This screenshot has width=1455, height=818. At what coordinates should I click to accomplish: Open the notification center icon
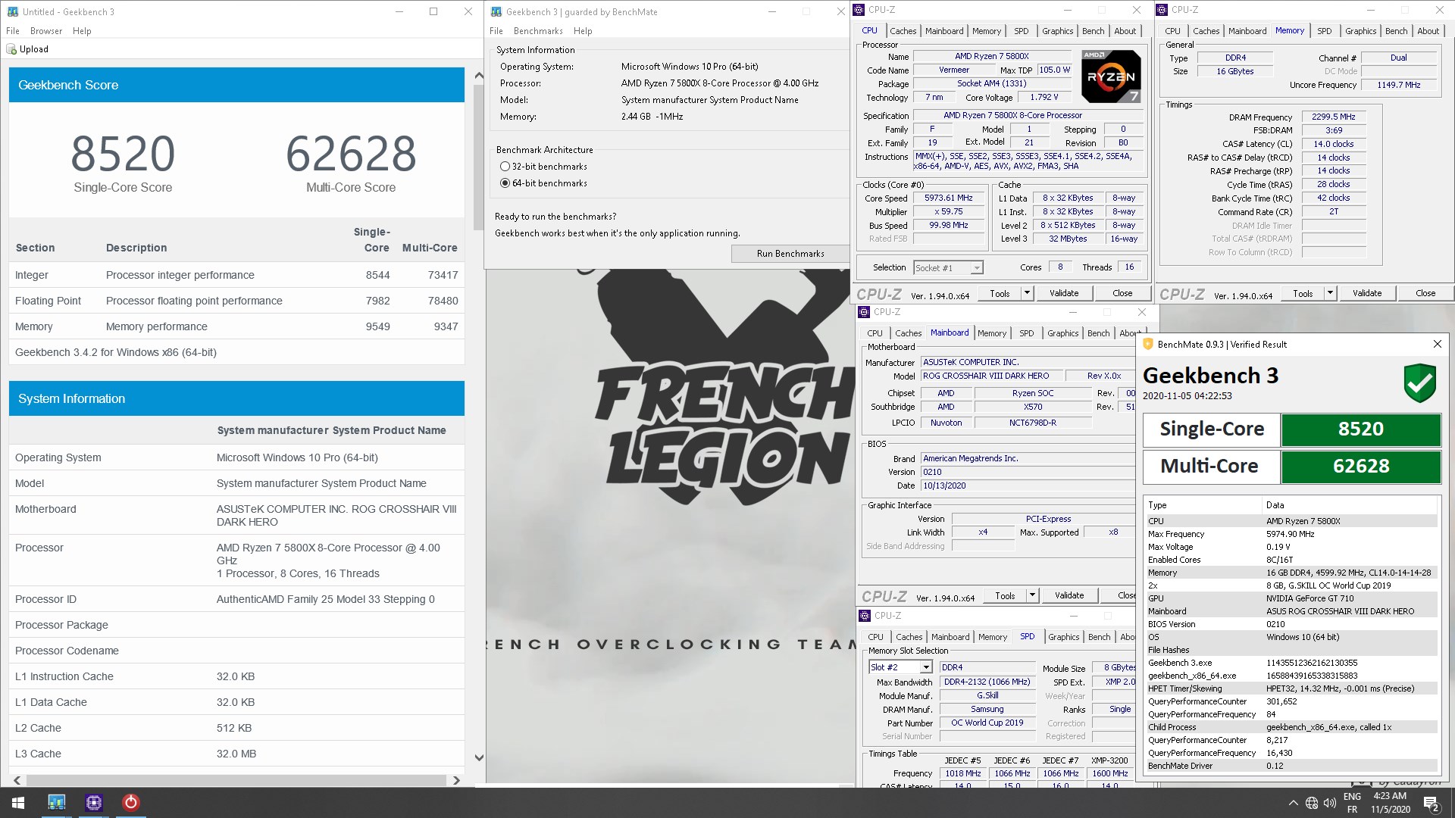click(x=1431, y=803)
